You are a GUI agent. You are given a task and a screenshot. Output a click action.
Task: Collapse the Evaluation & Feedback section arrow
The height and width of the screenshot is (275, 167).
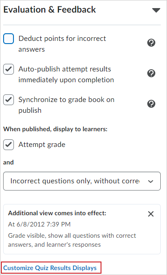156,10
